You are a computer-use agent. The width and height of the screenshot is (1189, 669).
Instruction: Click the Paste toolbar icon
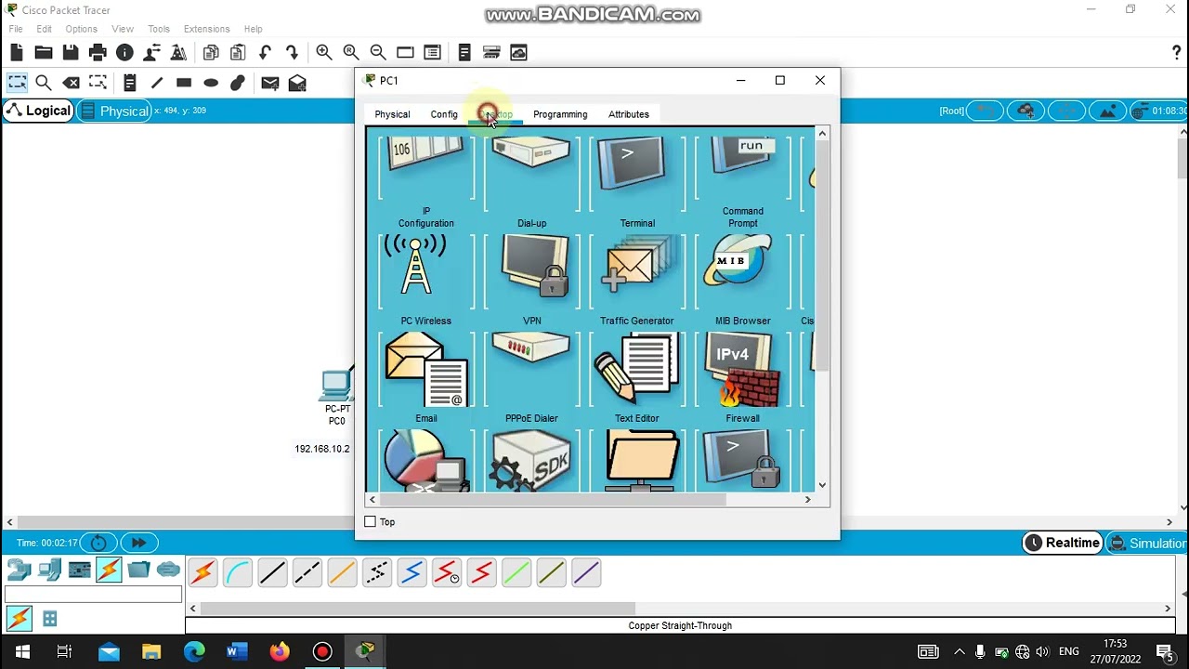click(x=238, y=52)
